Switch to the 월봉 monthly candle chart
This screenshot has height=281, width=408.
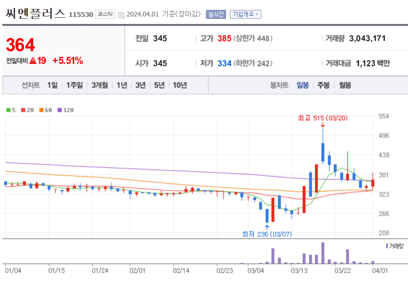point(345,85)
